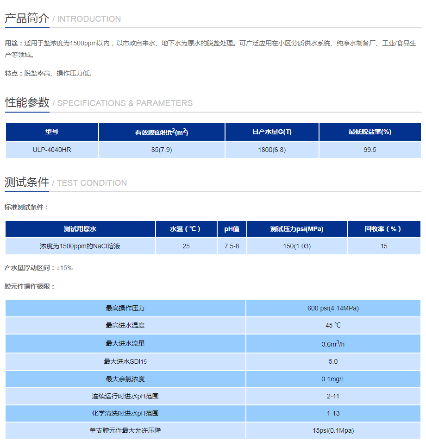The image size is (426, 448).
Task: Select the 99.5 desalination rate value
Action: (370, 150)
